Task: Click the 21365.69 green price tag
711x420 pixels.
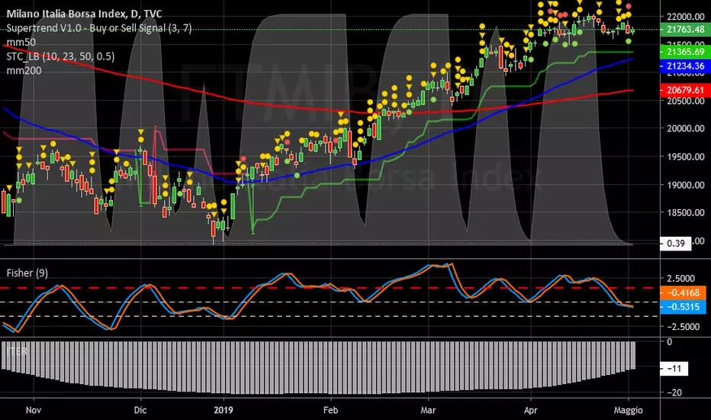Action: [x=685, y=52]
